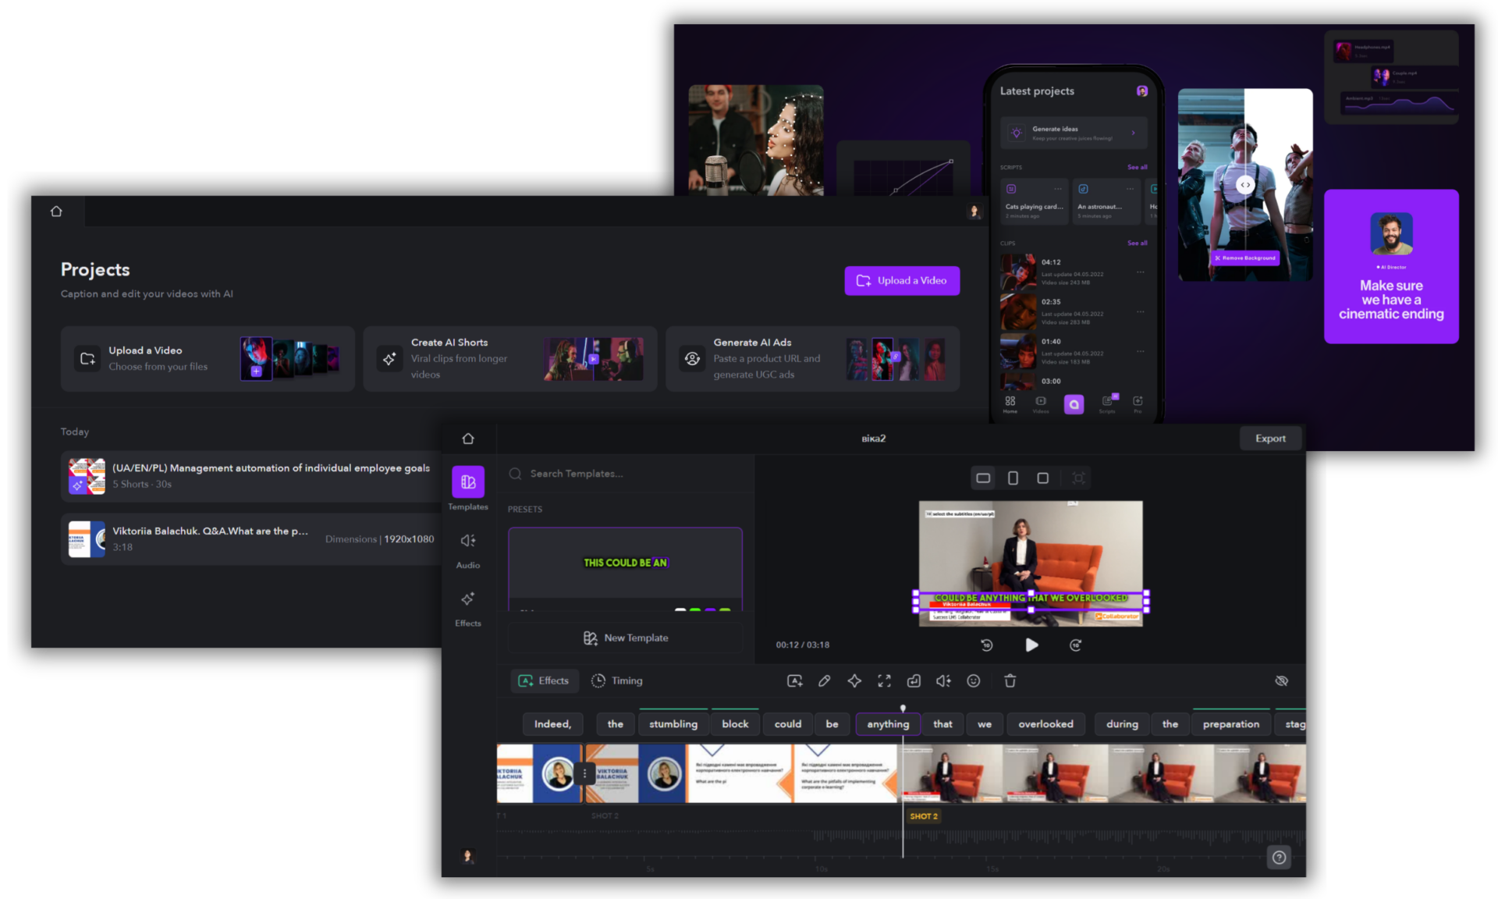Open the Create AI Shorts card
The width and height of the screenshot is (1498, 899).
(510, 359)
